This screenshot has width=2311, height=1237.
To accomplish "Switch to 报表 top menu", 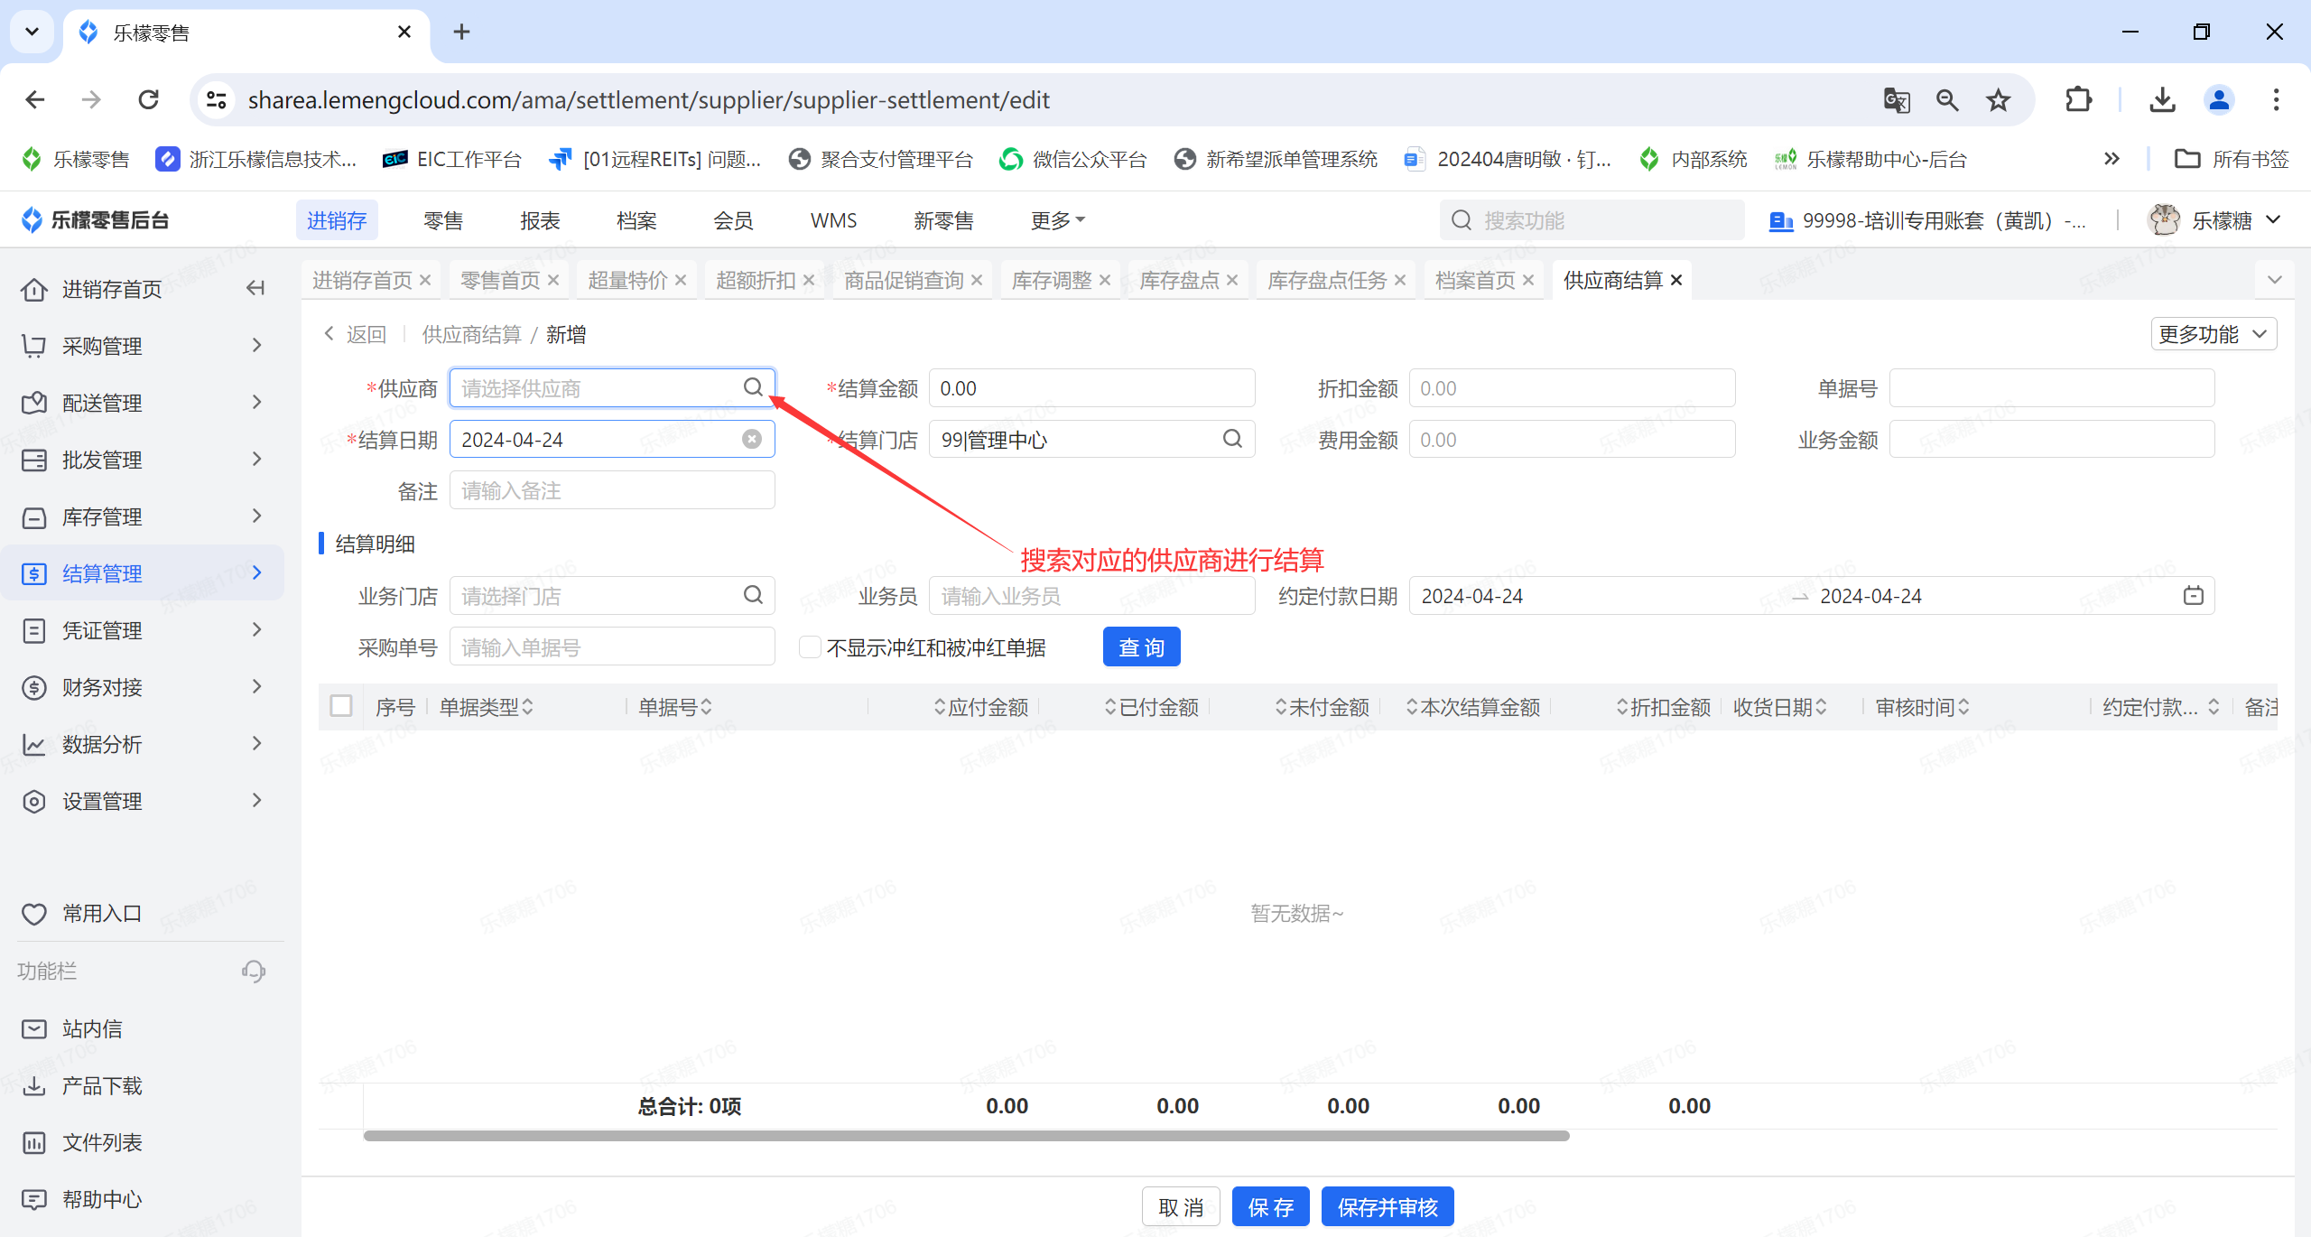I will 540,220.
